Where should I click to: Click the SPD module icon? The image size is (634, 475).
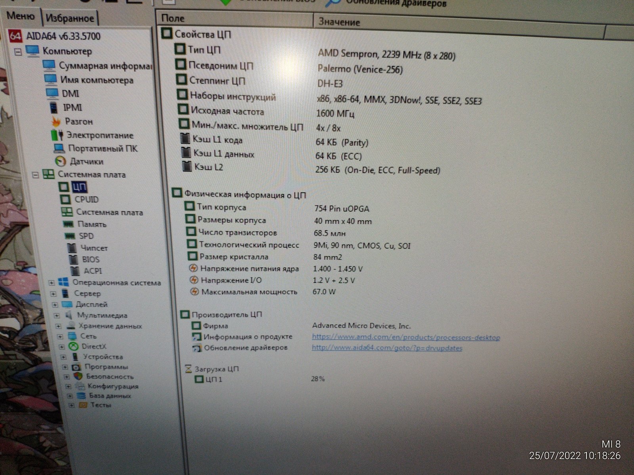[70, 236]
